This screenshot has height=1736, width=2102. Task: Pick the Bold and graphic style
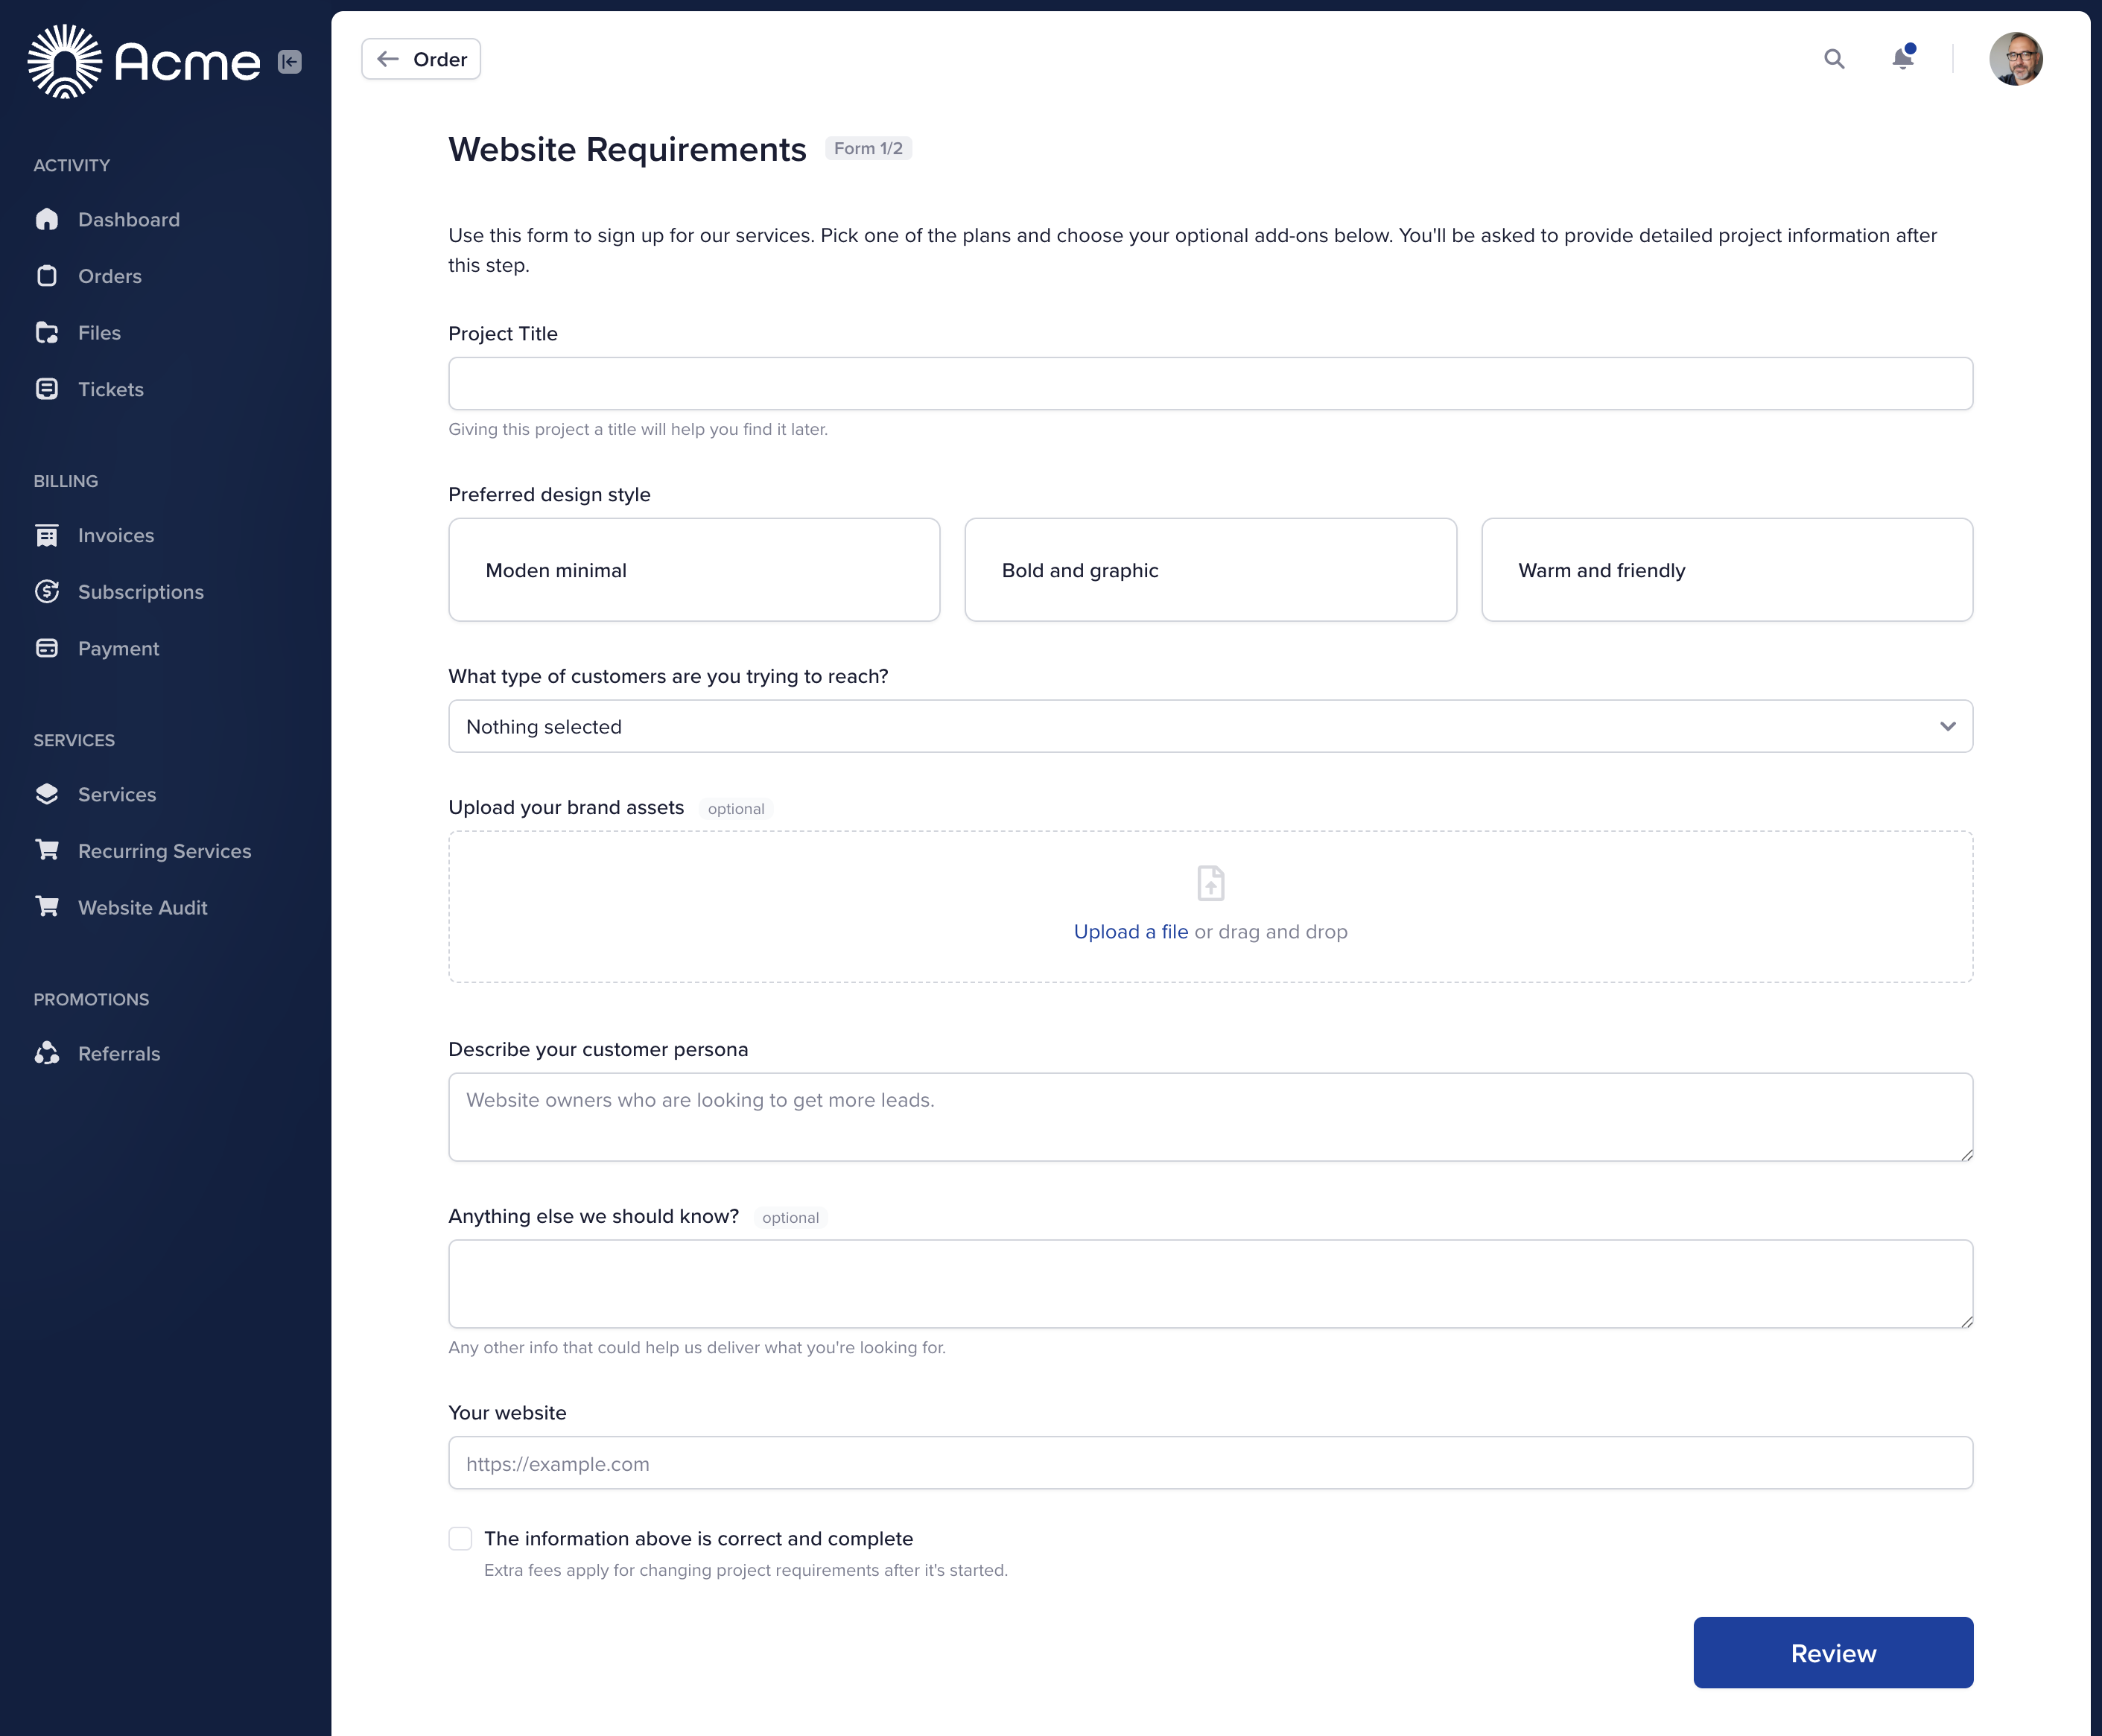coord(1210,570)
